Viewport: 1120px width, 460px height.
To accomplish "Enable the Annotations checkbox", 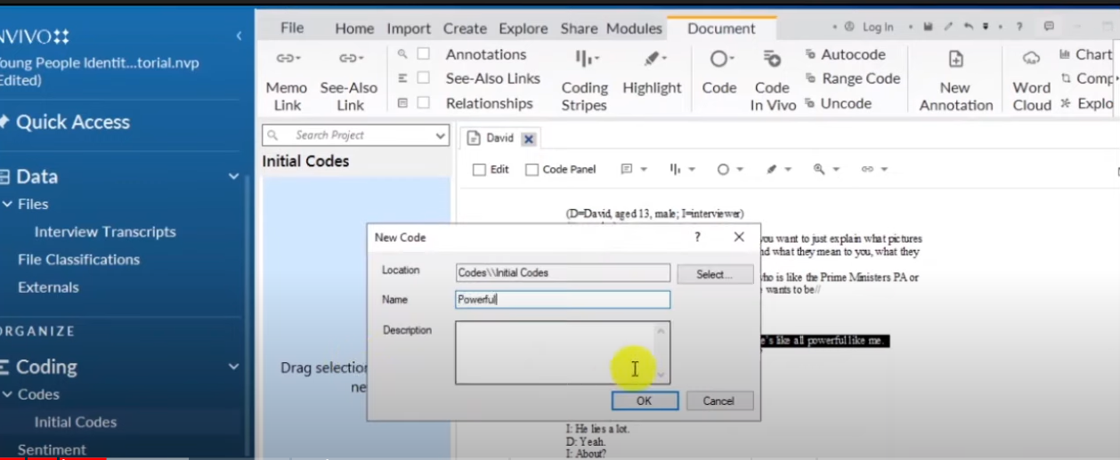I will (424, 54).
